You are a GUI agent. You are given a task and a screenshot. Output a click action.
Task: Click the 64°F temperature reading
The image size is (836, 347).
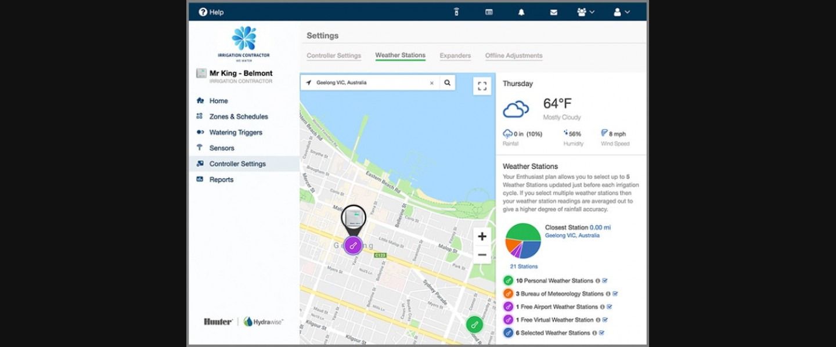pyautogui.click(x=557, y=104)
